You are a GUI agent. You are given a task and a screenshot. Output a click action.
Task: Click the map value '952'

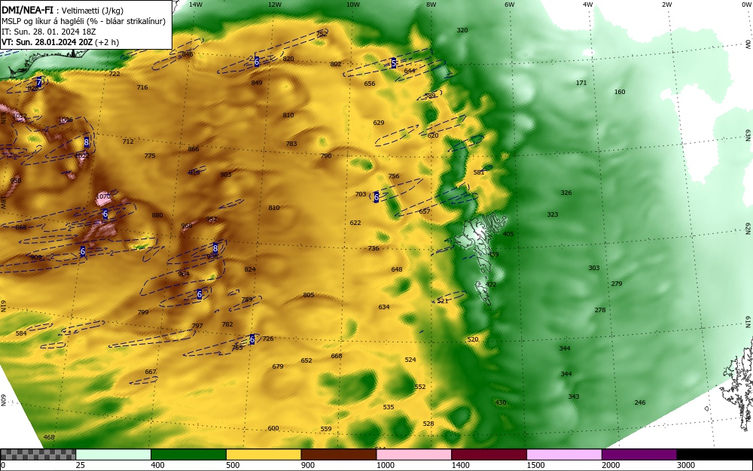pyautogui.click(x=212, y=219)
